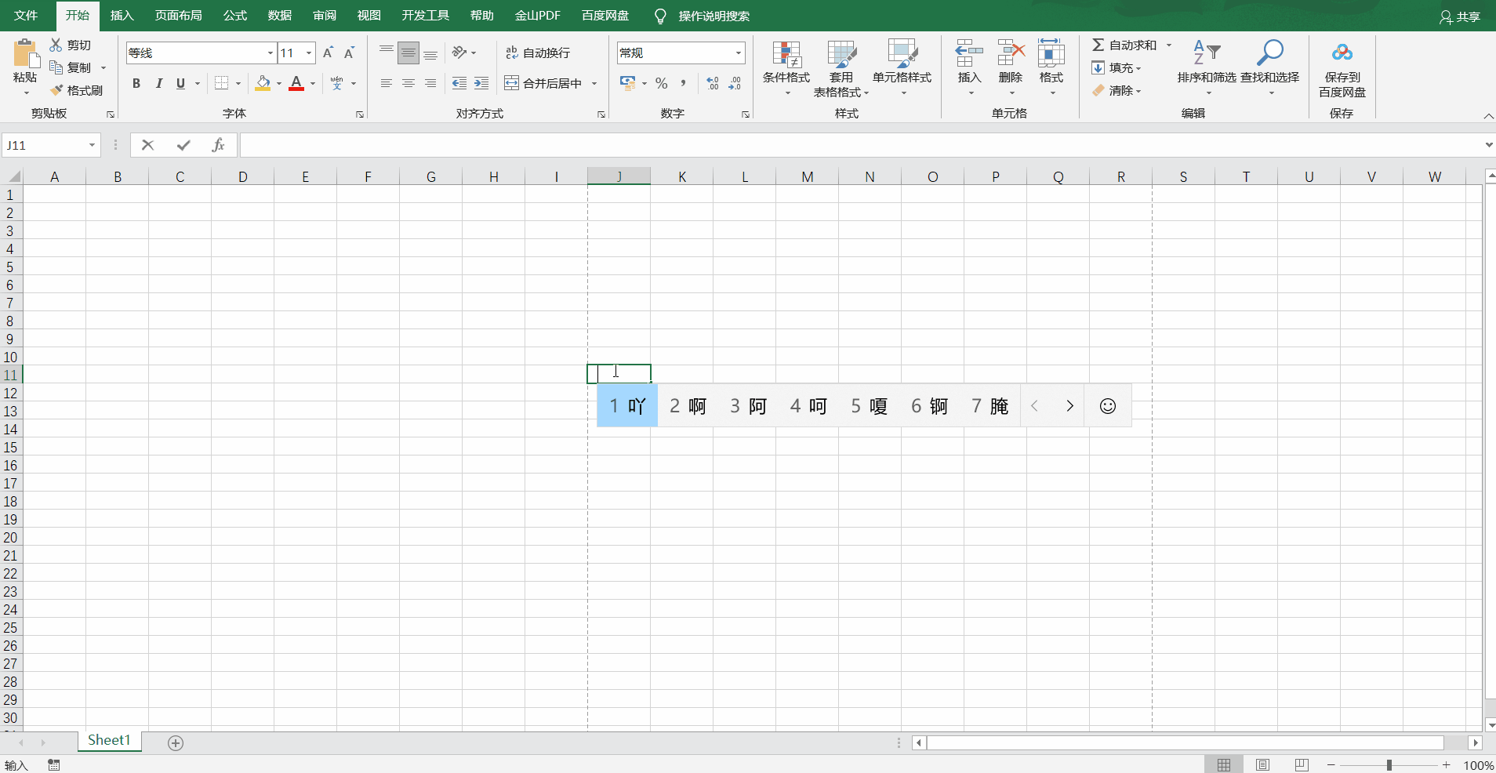Increase font size with the larger A icon
The image size is (1496, 773).
point(328,53)
